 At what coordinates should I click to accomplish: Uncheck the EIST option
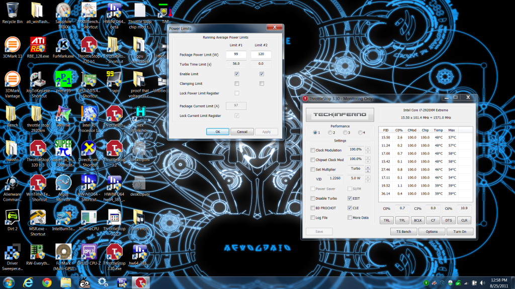pos(350,199)
